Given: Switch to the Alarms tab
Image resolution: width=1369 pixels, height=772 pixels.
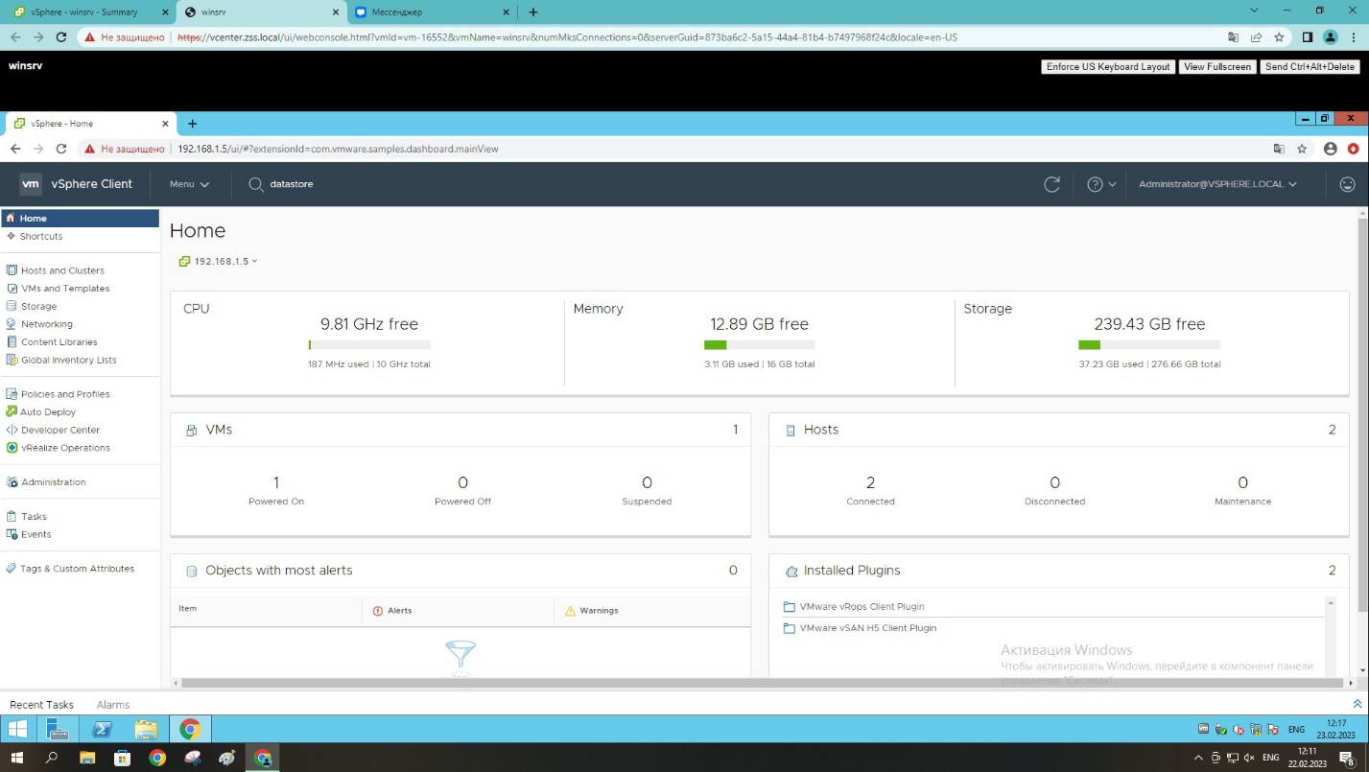Looking at the screenshot, I should (x=113, y=705).
